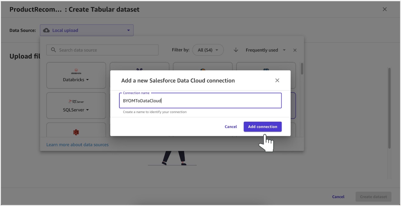Toggle the sort direction arrow icon
This screenshot has height=206, width=401.
[236, 50]
